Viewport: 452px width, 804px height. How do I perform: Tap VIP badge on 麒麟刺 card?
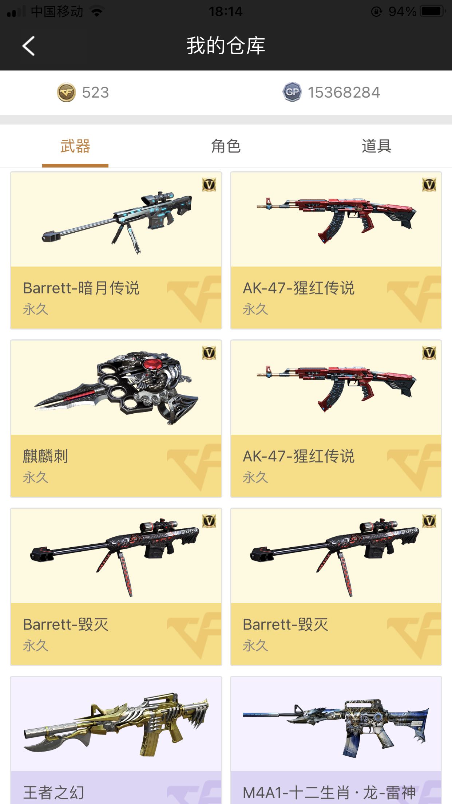coord(209,353)
